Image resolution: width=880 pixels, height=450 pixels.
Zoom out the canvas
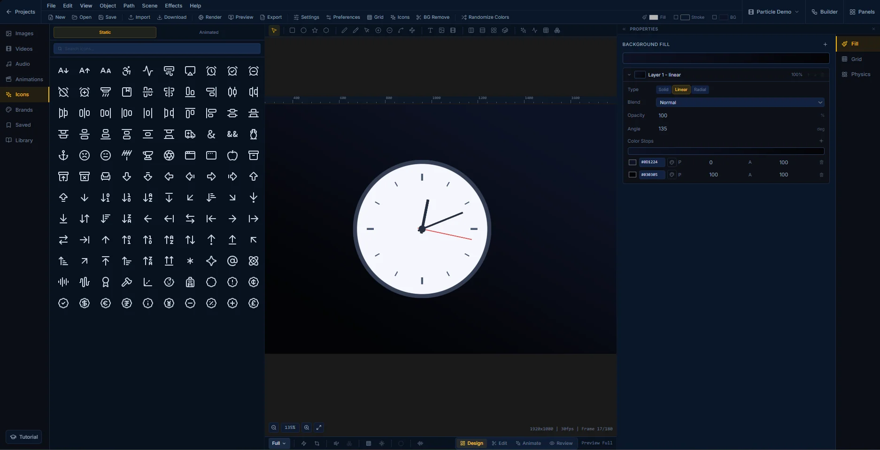274,427
